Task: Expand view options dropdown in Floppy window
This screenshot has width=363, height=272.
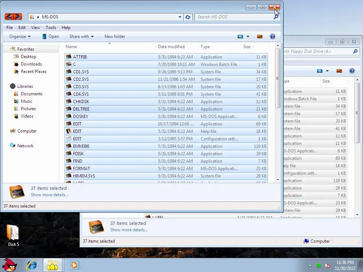Action: tap(327, 71)
